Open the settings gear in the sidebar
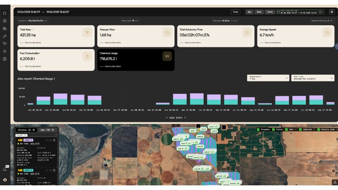This screenshot has width=338, height=190. click(x=5, y=59)
